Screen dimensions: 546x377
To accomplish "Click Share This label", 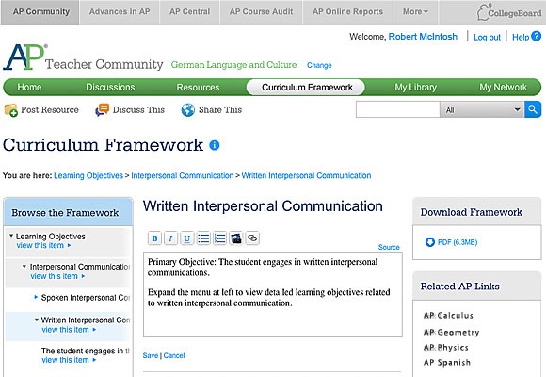I will (220, 110).
